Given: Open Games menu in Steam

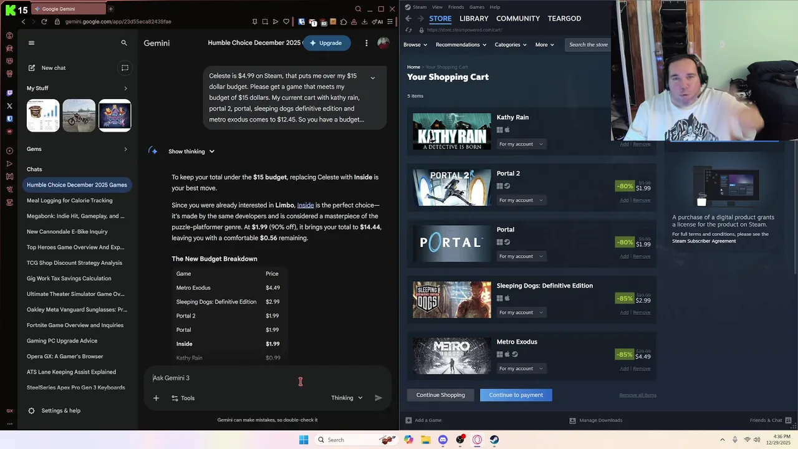Looking at the screenshot, I should coord(476,7).
